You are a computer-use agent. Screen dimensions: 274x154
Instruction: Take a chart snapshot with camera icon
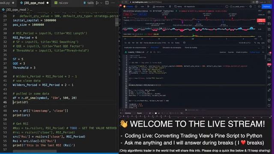coord(259,6)
